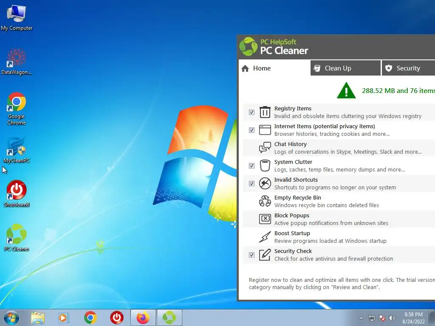Click 'Review programs loaded at Windows startup'
The width and height of the screenshot is (435, 326).
click(330, 241)
